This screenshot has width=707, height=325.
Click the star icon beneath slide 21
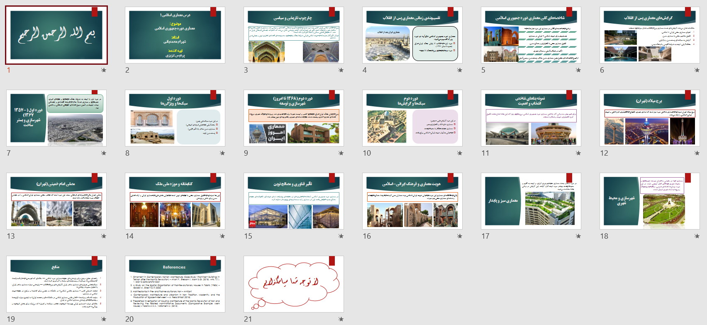[341, 319]
